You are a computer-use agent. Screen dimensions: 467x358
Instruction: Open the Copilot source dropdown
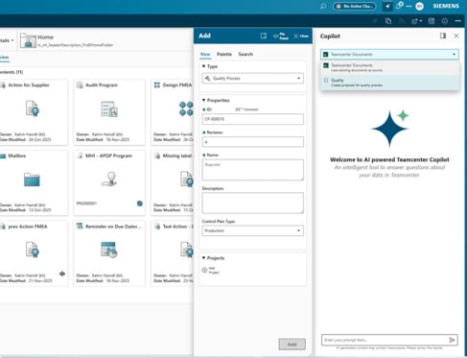(x=389, y=55)
